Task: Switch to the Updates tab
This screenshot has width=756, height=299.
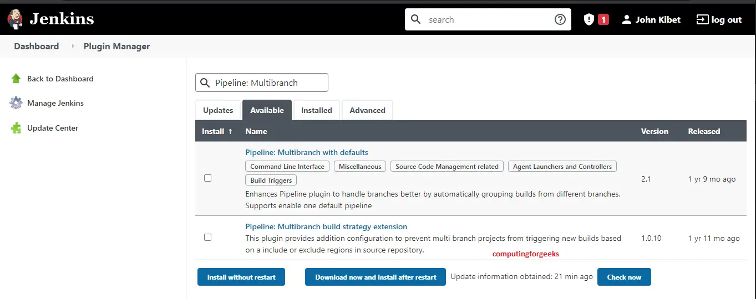Action: [218, 110]
